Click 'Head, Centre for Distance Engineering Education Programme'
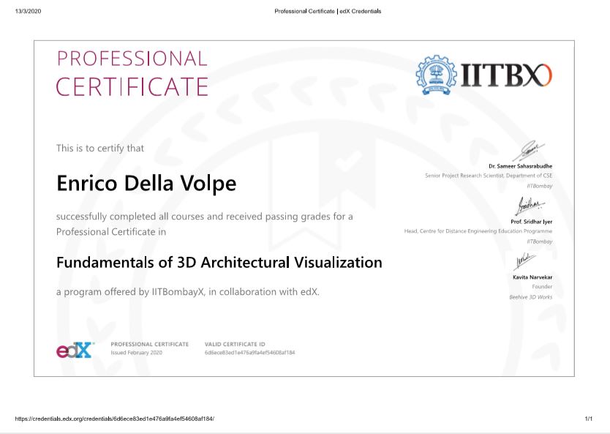The height and width of the screenshot is (434, 610). [x=478, y=231]
